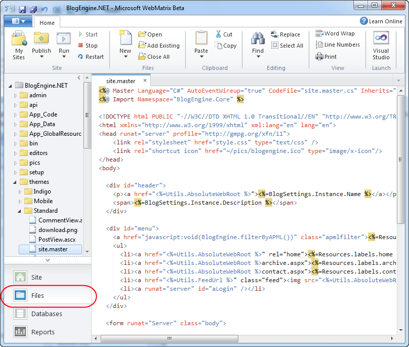409x347 pixels.
Task: Switch to the Files workspace
Action: click(x=48, y=295)
